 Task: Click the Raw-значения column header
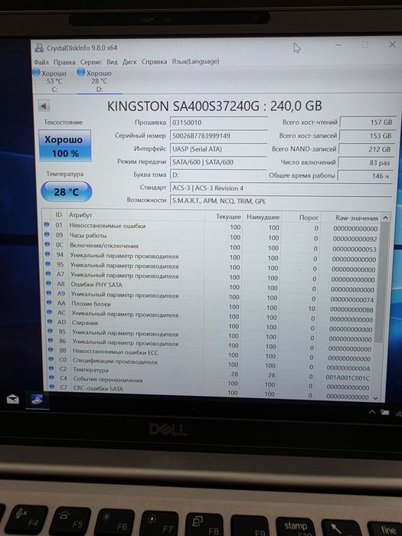(x=357, y=217)
